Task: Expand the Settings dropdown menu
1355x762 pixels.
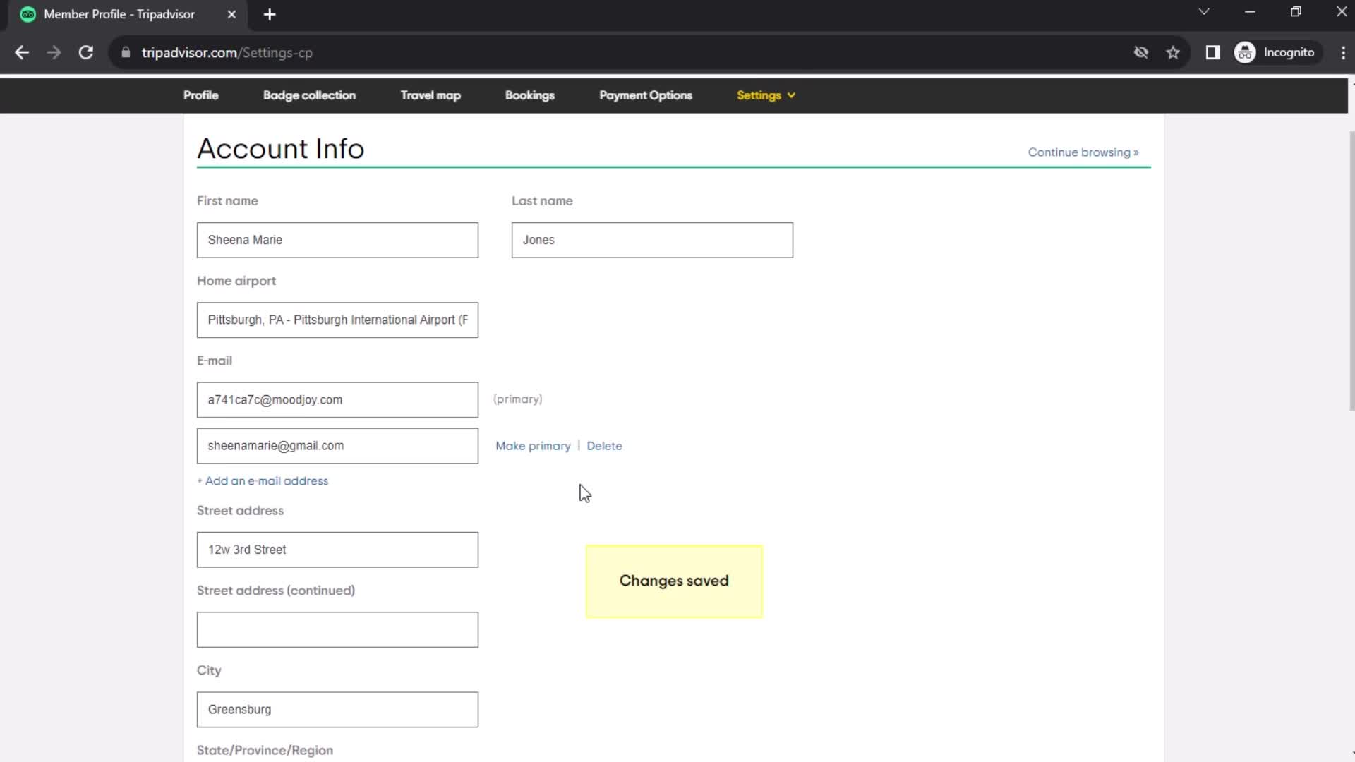Action: (766, 95)
